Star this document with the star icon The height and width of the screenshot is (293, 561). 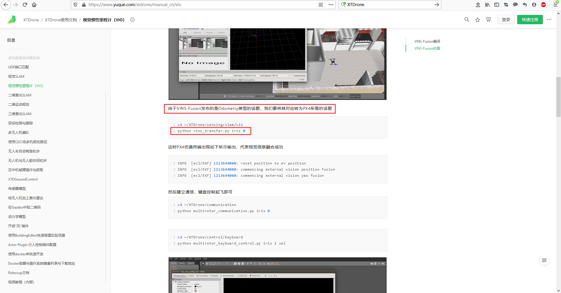[x=478, y=20]
